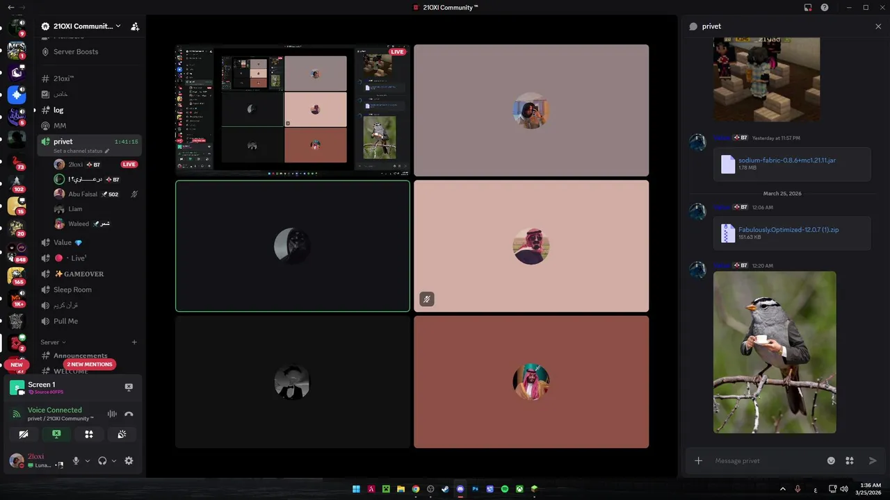890x500 pixels.
Task: Open the Minecraft screenshot image in chat
Action: (x=766, y=79)
